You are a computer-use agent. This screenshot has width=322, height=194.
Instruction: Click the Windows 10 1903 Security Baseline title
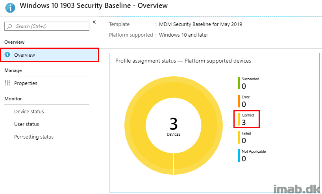point(94,6)
